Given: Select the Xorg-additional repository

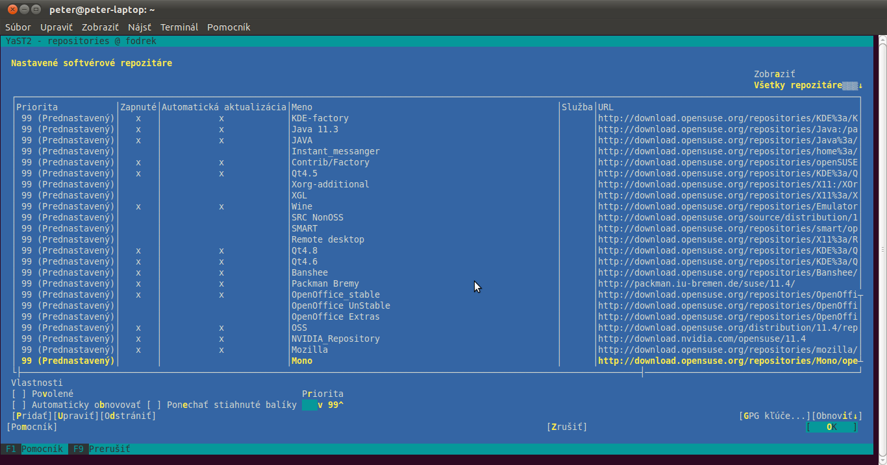Looking at the screenshot, I should tap(331, 184).
